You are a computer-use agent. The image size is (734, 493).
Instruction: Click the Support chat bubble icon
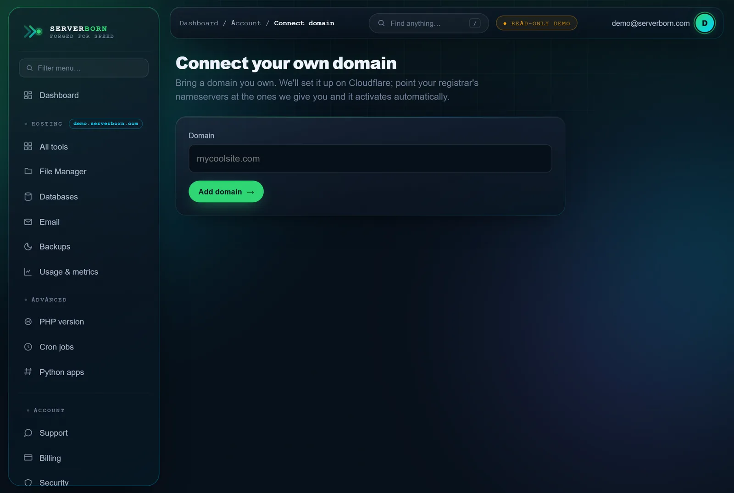[x=28, y=432]
